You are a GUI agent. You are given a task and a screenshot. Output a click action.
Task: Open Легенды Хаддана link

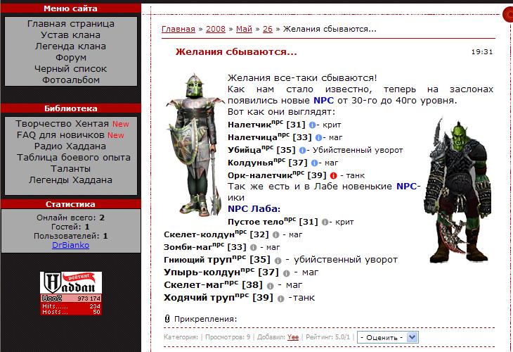(70, 180)
